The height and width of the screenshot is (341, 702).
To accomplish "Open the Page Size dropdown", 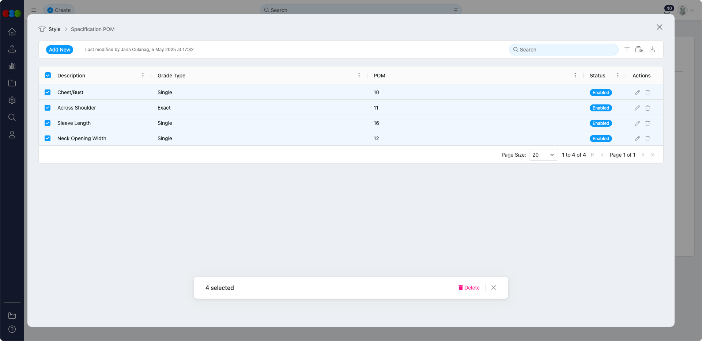I will 543,155.
